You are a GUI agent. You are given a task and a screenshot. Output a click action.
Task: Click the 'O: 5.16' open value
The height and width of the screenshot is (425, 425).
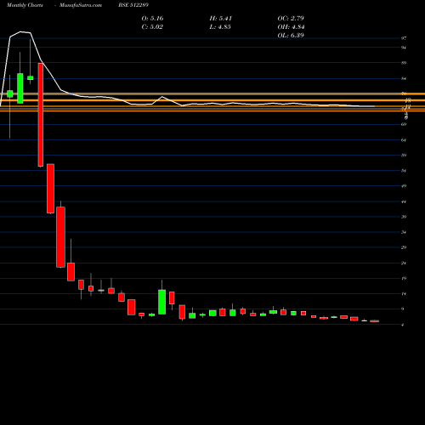click(152, 19)
